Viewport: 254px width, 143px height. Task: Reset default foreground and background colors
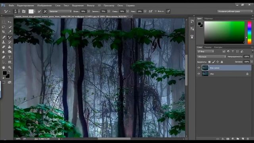[x=3, y=77]
